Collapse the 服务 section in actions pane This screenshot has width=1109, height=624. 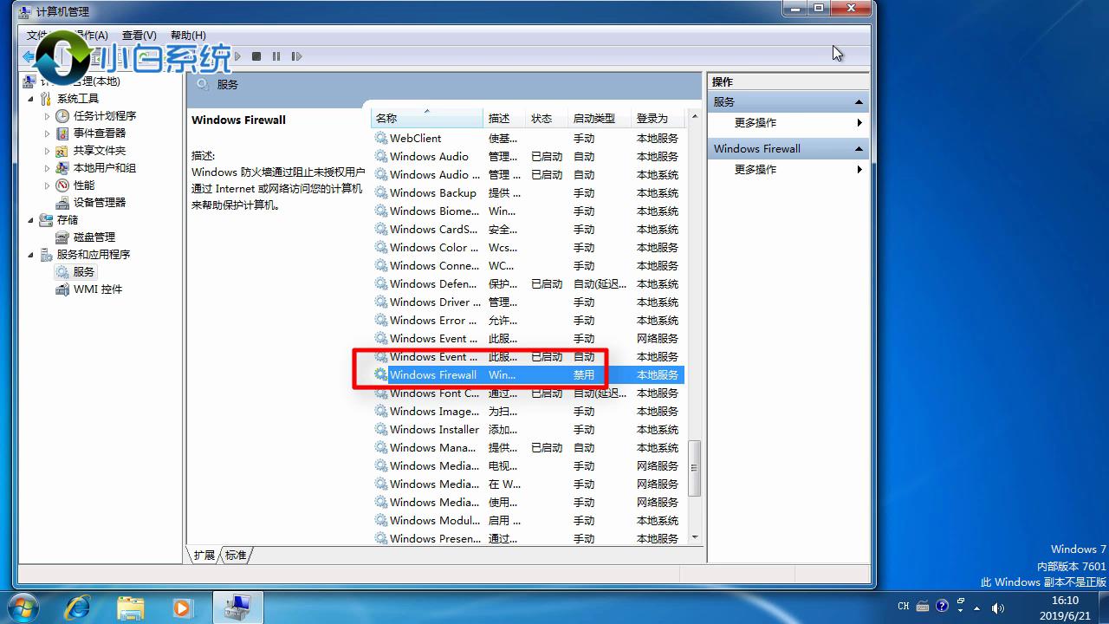point(859,102)
